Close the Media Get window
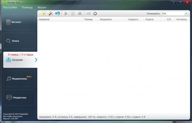The image size is (192, 123). (x=187, y=2)
